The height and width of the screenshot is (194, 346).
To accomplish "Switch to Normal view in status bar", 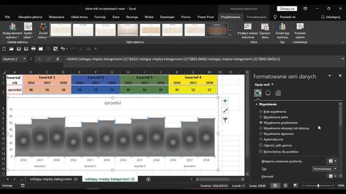I will 275,185.
